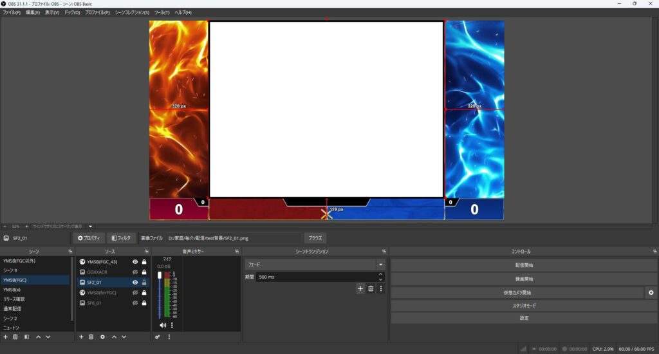The image size is (659, 354).
Task: Unlock the GGXXACR source lock
Action: point(144,272)
